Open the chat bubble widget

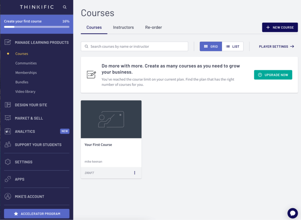point(292,213)
